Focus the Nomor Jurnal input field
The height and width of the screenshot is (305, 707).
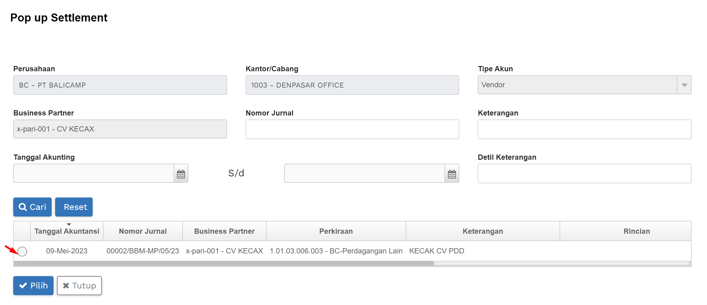352,129
